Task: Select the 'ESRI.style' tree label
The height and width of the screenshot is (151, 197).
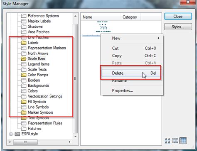Action: tap(30, 134)
